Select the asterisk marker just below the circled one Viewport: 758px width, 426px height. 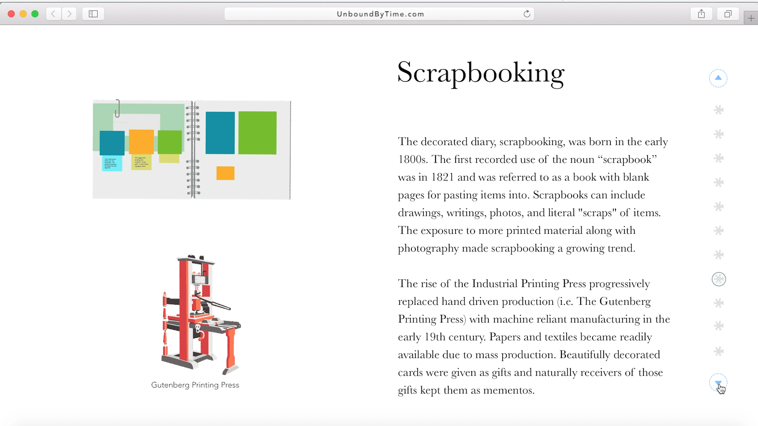(719, 303)
